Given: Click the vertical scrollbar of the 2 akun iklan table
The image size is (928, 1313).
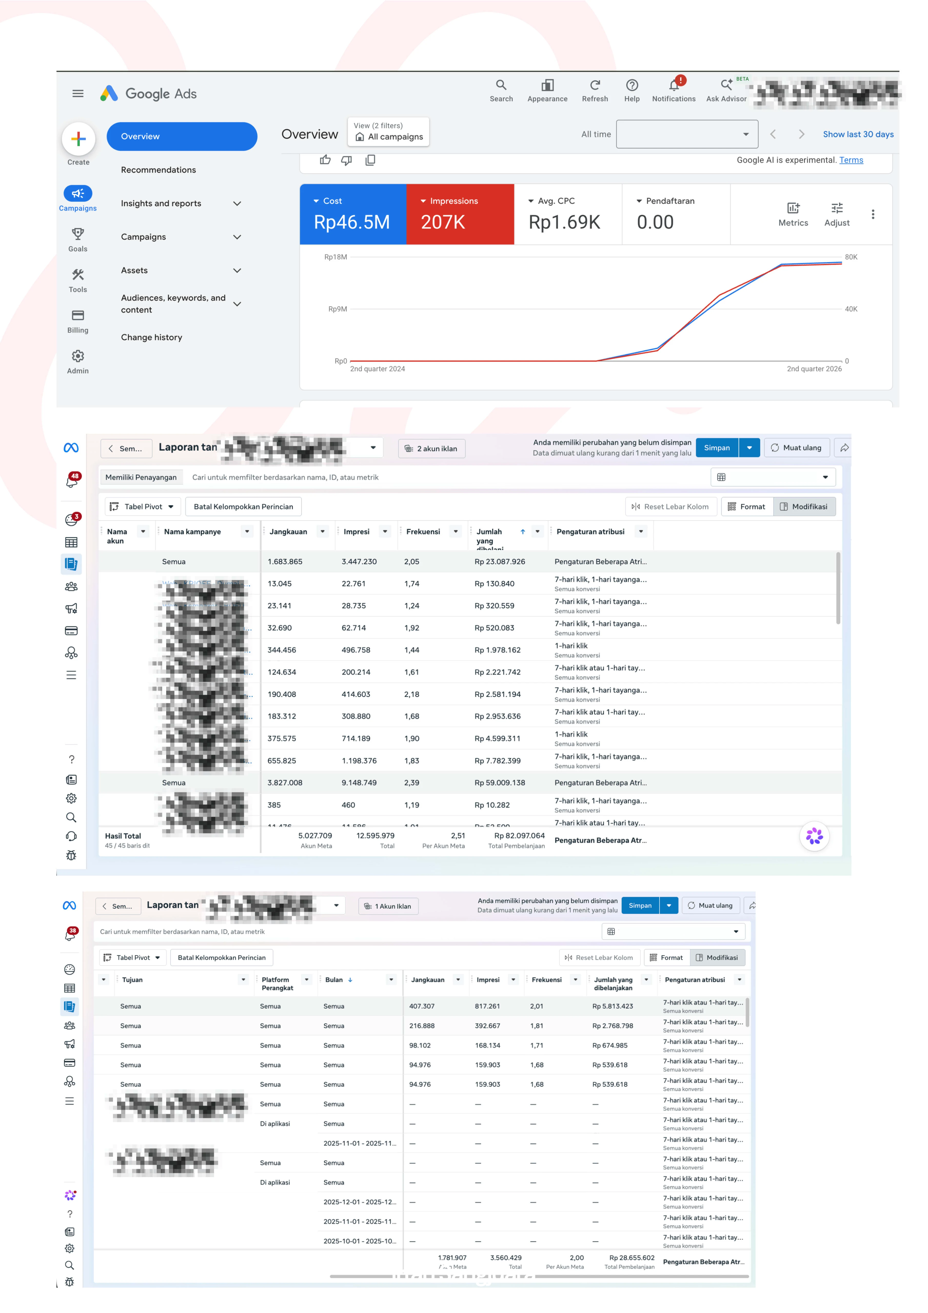Looking at the screenshot, I should click(x=838, y=588).
